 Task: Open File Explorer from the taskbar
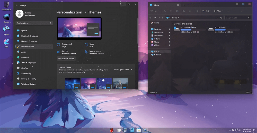click(x=119, y=130)
